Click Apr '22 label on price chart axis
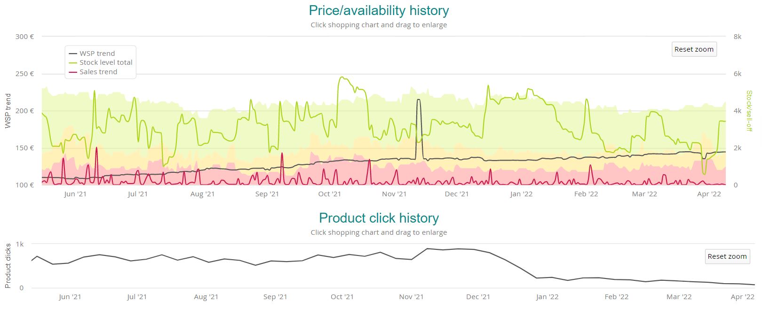The image size is (762, 309). pos(709,194)
